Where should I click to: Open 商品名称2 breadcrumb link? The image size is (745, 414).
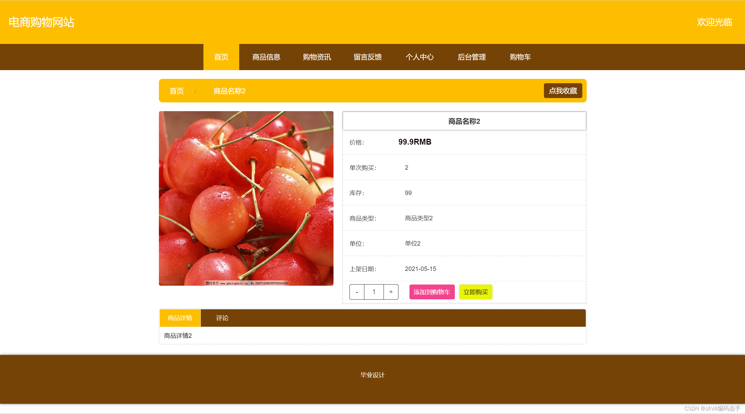(230, 91)
